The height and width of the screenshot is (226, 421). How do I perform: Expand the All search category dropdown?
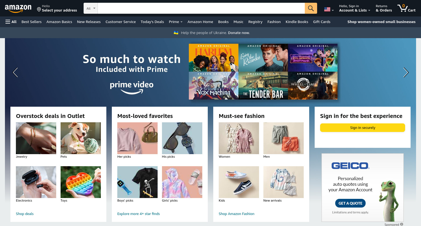(91, 8)
